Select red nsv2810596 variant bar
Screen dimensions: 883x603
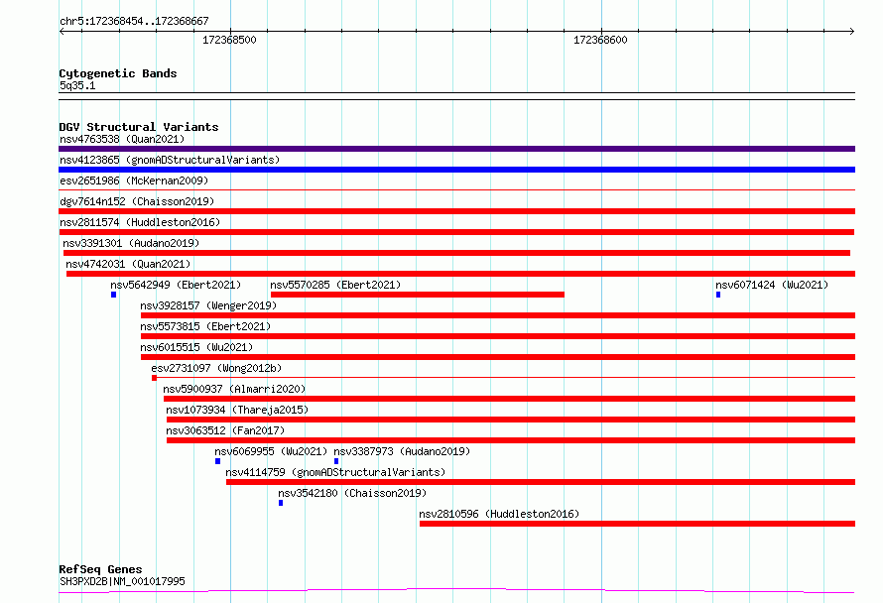click(638, 524)
